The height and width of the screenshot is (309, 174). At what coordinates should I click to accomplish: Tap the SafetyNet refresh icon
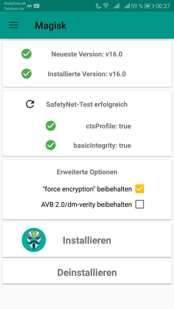pyautogui.click(x=30, y=104)
